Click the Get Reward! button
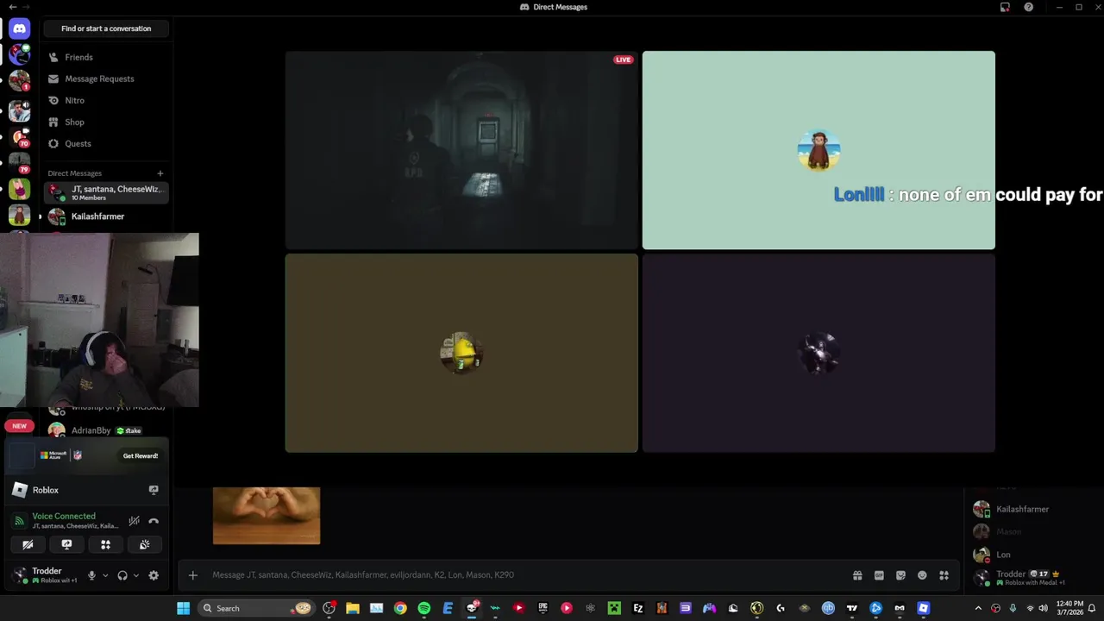 click(x=140, y=455)
